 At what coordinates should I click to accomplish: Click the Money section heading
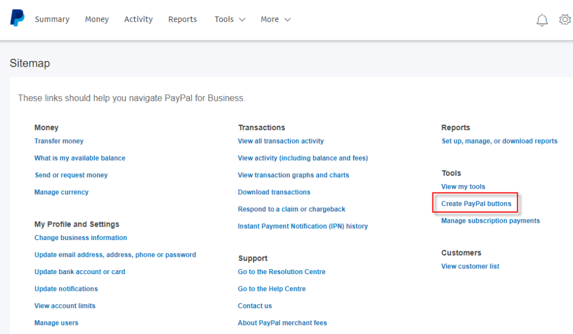click(x=46, y=128)
